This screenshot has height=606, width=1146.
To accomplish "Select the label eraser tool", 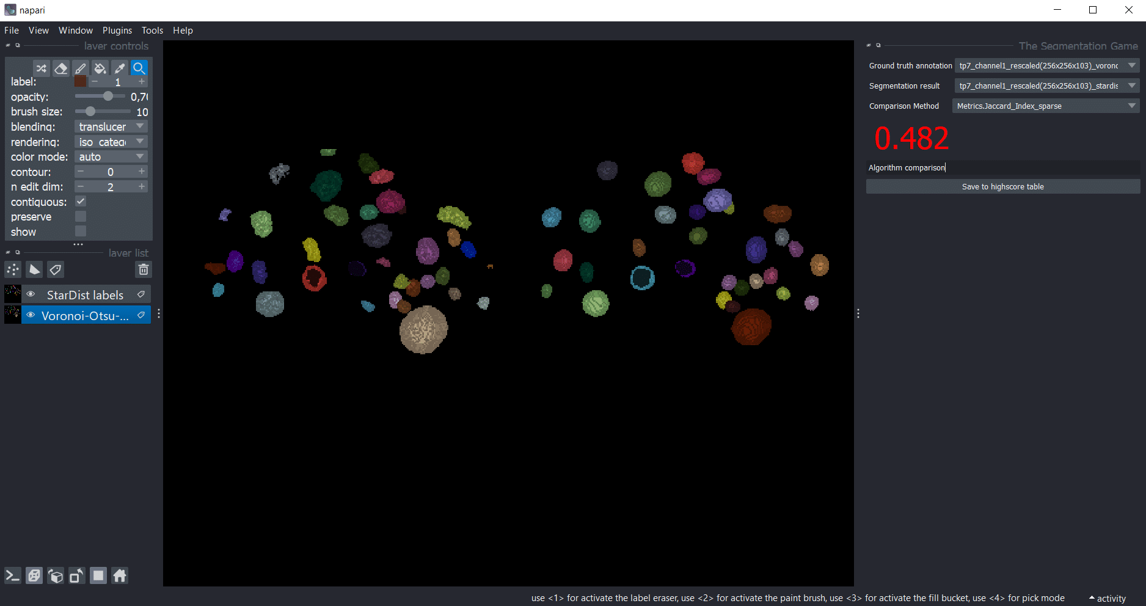I will pos(60,68).
